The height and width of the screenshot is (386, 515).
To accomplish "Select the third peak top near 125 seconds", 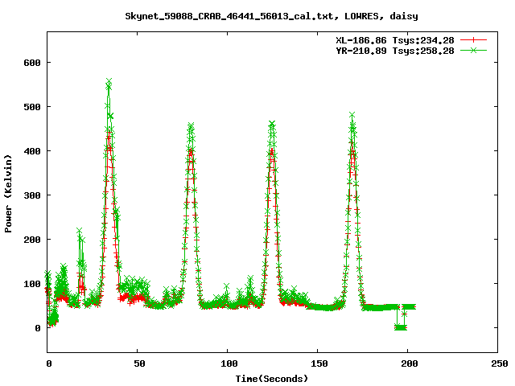I will point(272,125).
